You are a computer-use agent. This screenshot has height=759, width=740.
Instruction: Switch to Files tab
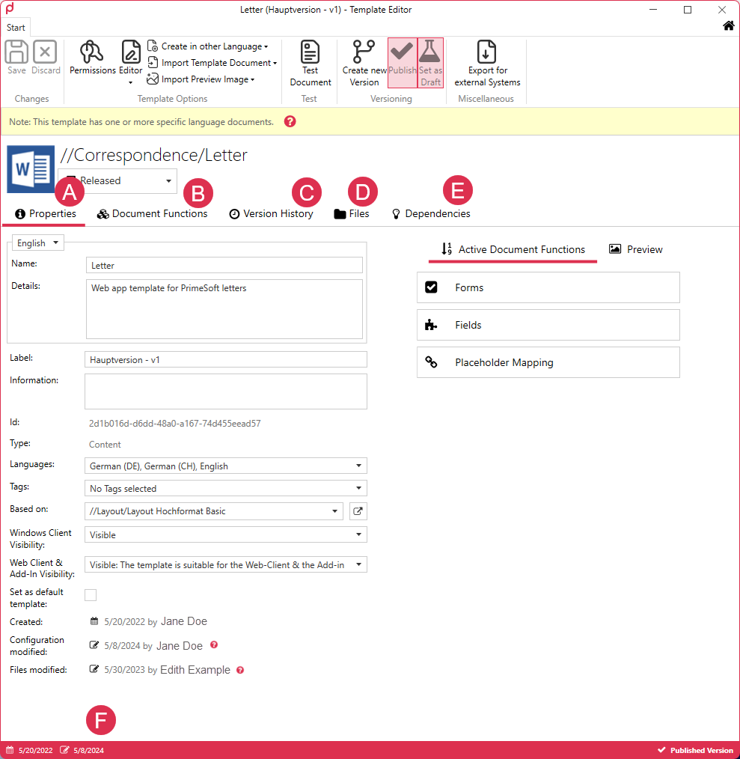point(352,213)
